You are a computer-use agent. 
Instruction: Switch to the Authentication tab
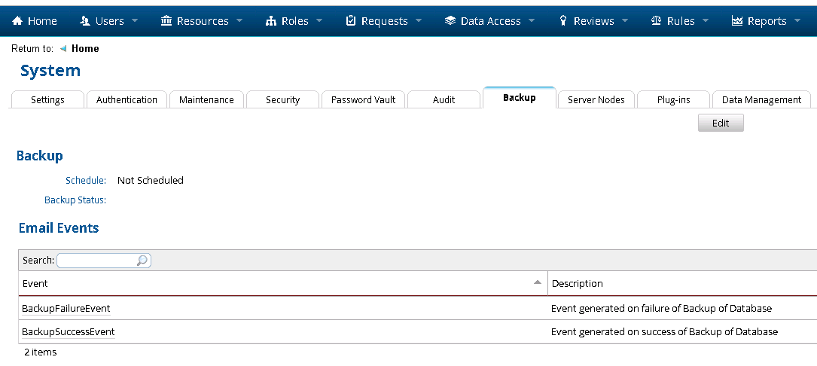click(x=127, y=99)
